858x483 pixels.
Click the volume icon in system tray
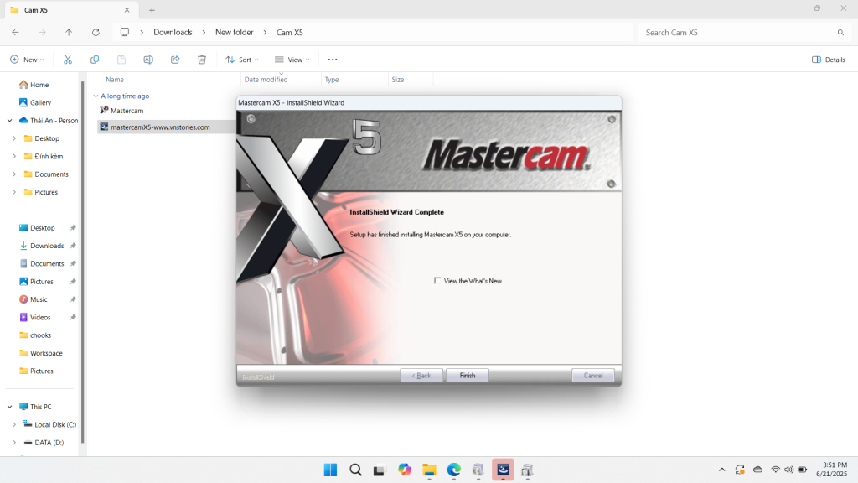pyautogui.click(x=788, y=470)
